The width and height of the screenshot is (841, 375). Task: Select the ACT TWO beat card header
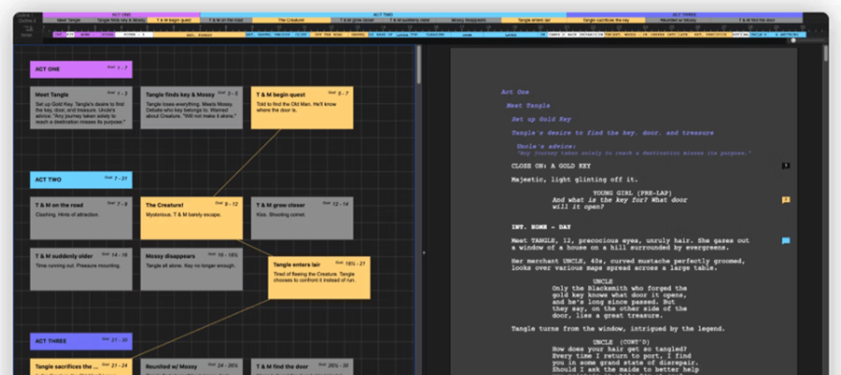click(x=81, y=180)
